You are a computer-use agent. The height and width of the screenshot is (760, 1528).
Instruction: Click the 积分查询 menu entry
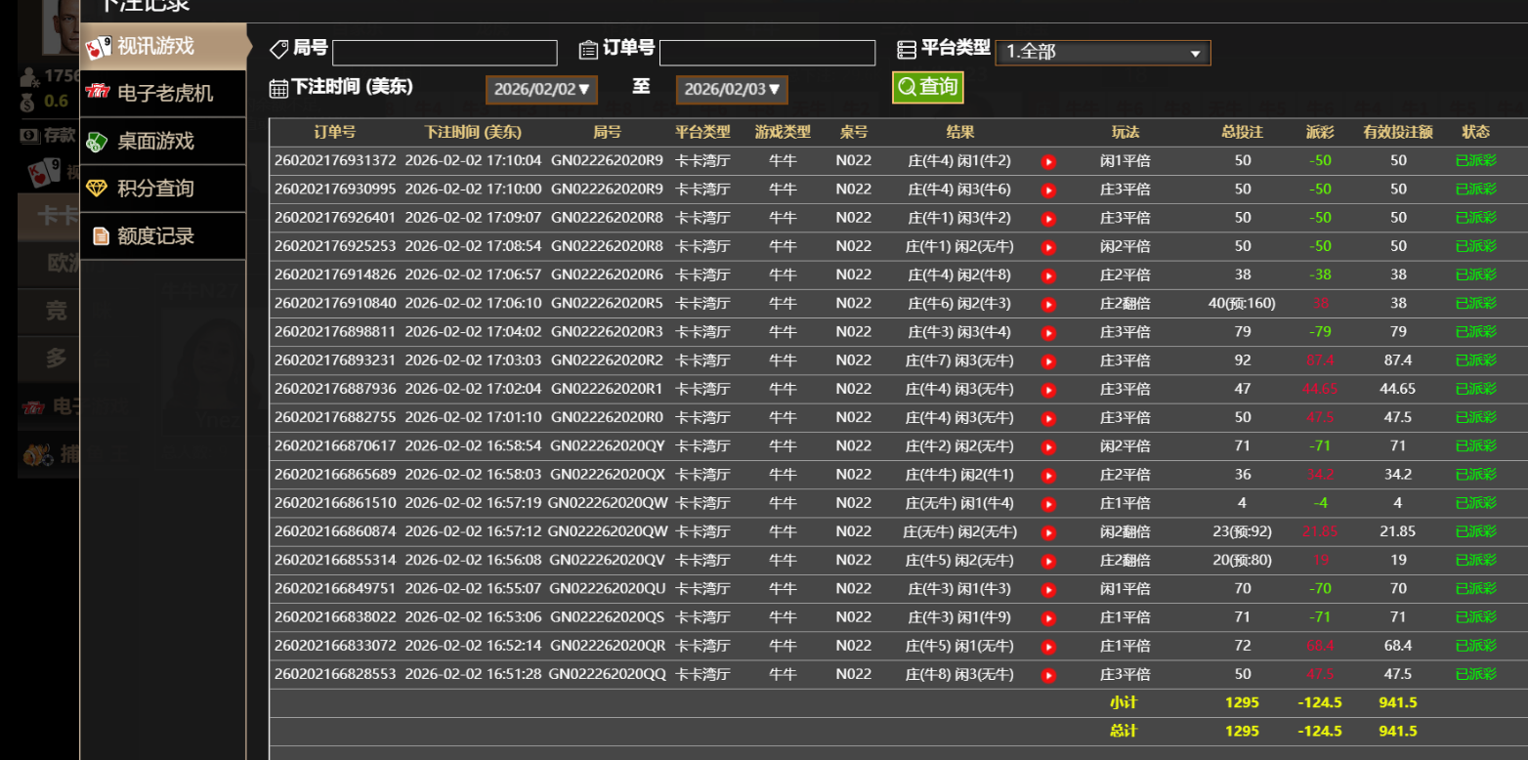(x=155, y=189)
